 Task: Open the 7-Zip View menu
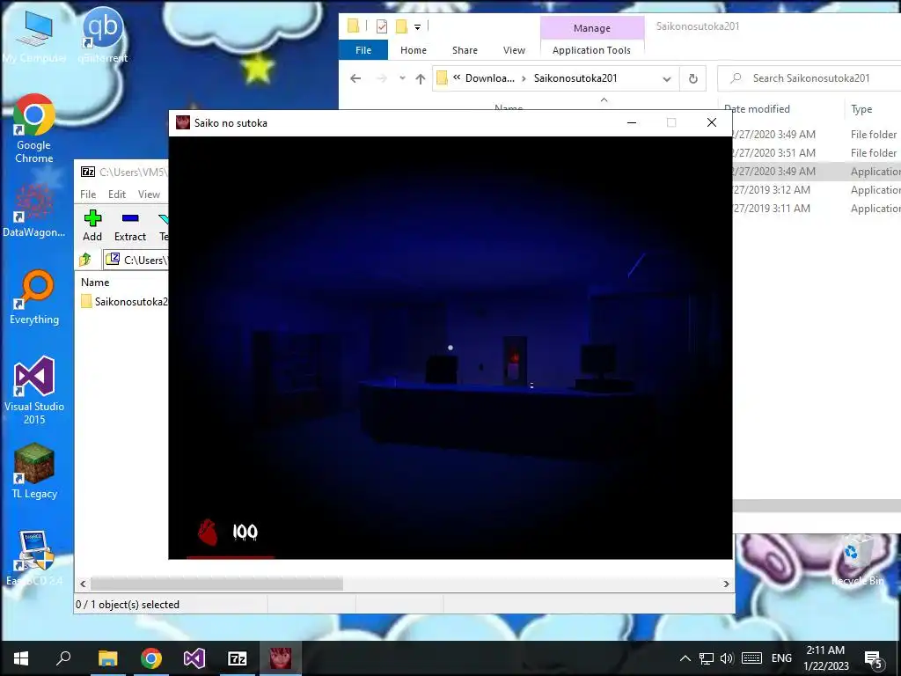click(149, 195)
